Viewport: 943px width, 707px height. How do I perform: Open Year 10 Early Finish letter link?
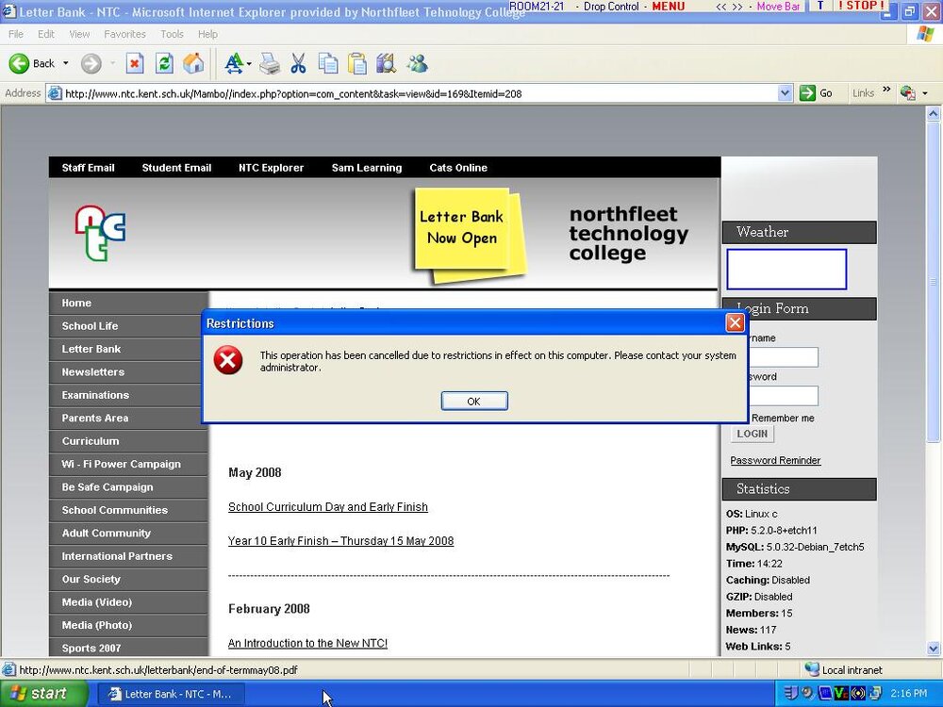coord(340,540)
